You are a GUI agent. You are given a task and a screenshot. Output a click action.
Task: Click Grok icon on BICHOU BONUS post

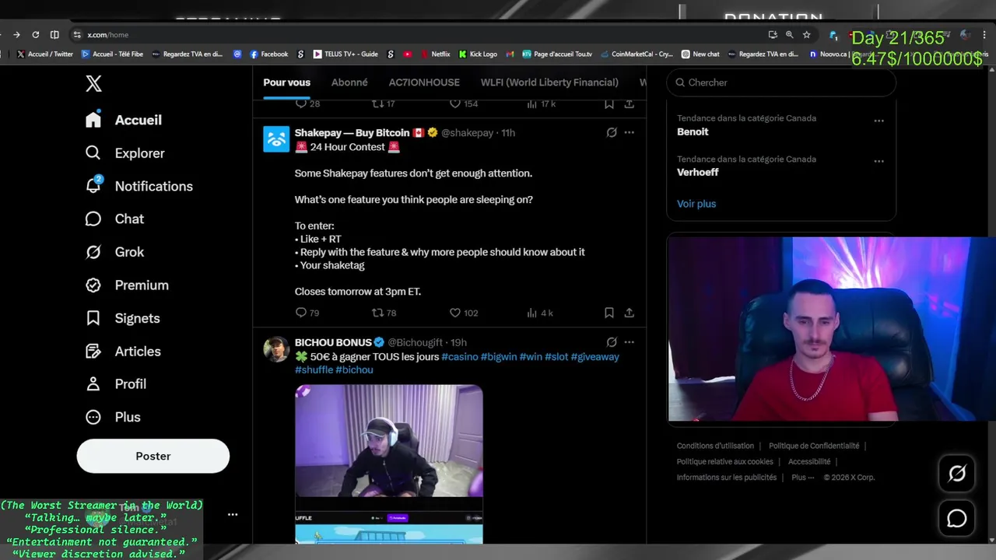pyautogui.click(x=612, y=342)
